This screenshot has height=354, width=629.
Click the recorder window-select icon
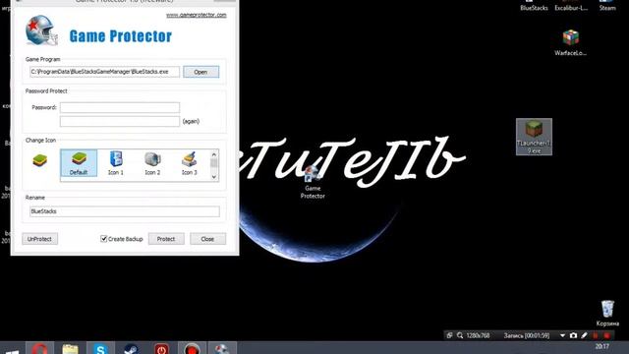click(450, 335)
